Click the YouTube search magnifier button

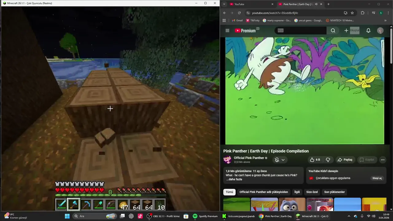[333, 30]
